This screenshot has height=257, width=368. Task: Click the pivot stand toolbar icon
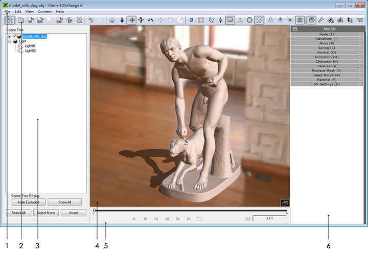click(x=240, y=20)
